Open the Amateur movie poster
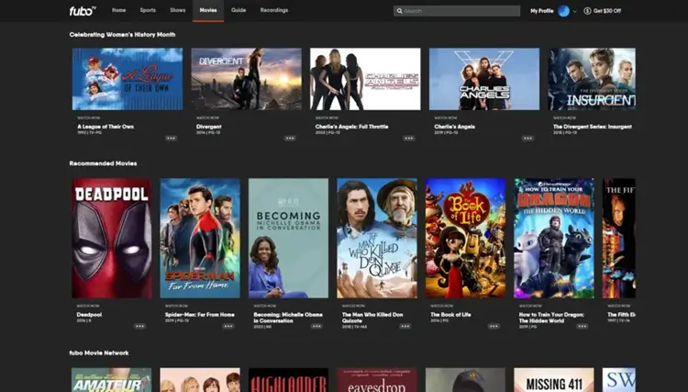 coord(112,380)
